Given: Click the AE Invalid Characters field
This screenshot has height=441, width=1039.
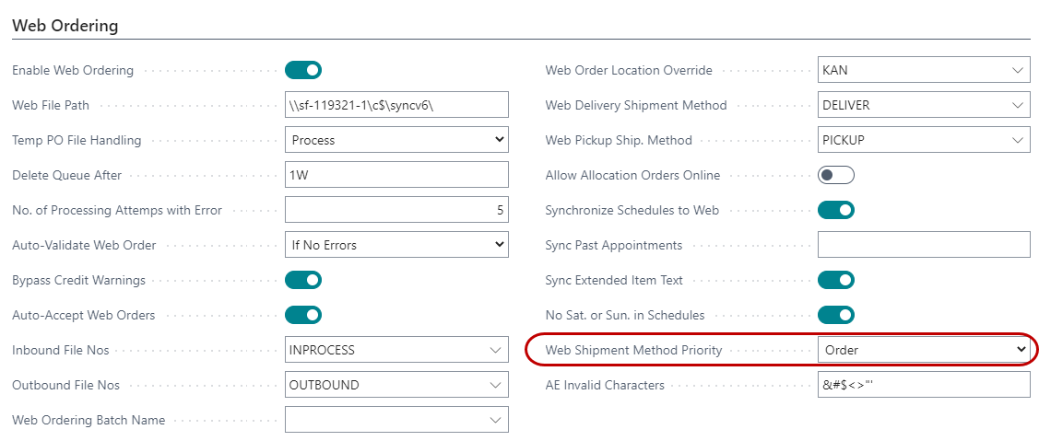Looking at the screenshot, I should click(x=924, y=385).
